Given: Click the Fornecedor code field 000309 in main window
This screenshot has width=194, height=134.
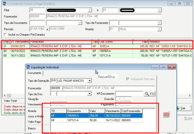Looking at the screenshot, I should [37, 16].
